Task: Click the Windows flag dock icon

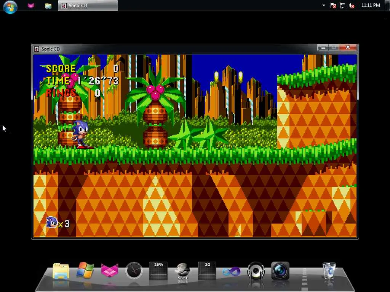Action: (x=85, y=270)
